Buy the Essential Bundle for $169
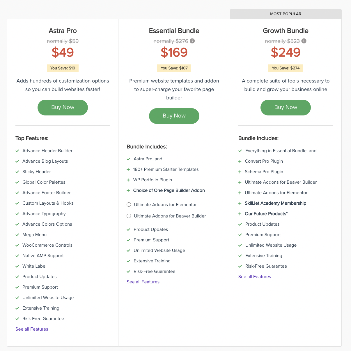This screenshot has height=351, width=351. coord(174,116)
